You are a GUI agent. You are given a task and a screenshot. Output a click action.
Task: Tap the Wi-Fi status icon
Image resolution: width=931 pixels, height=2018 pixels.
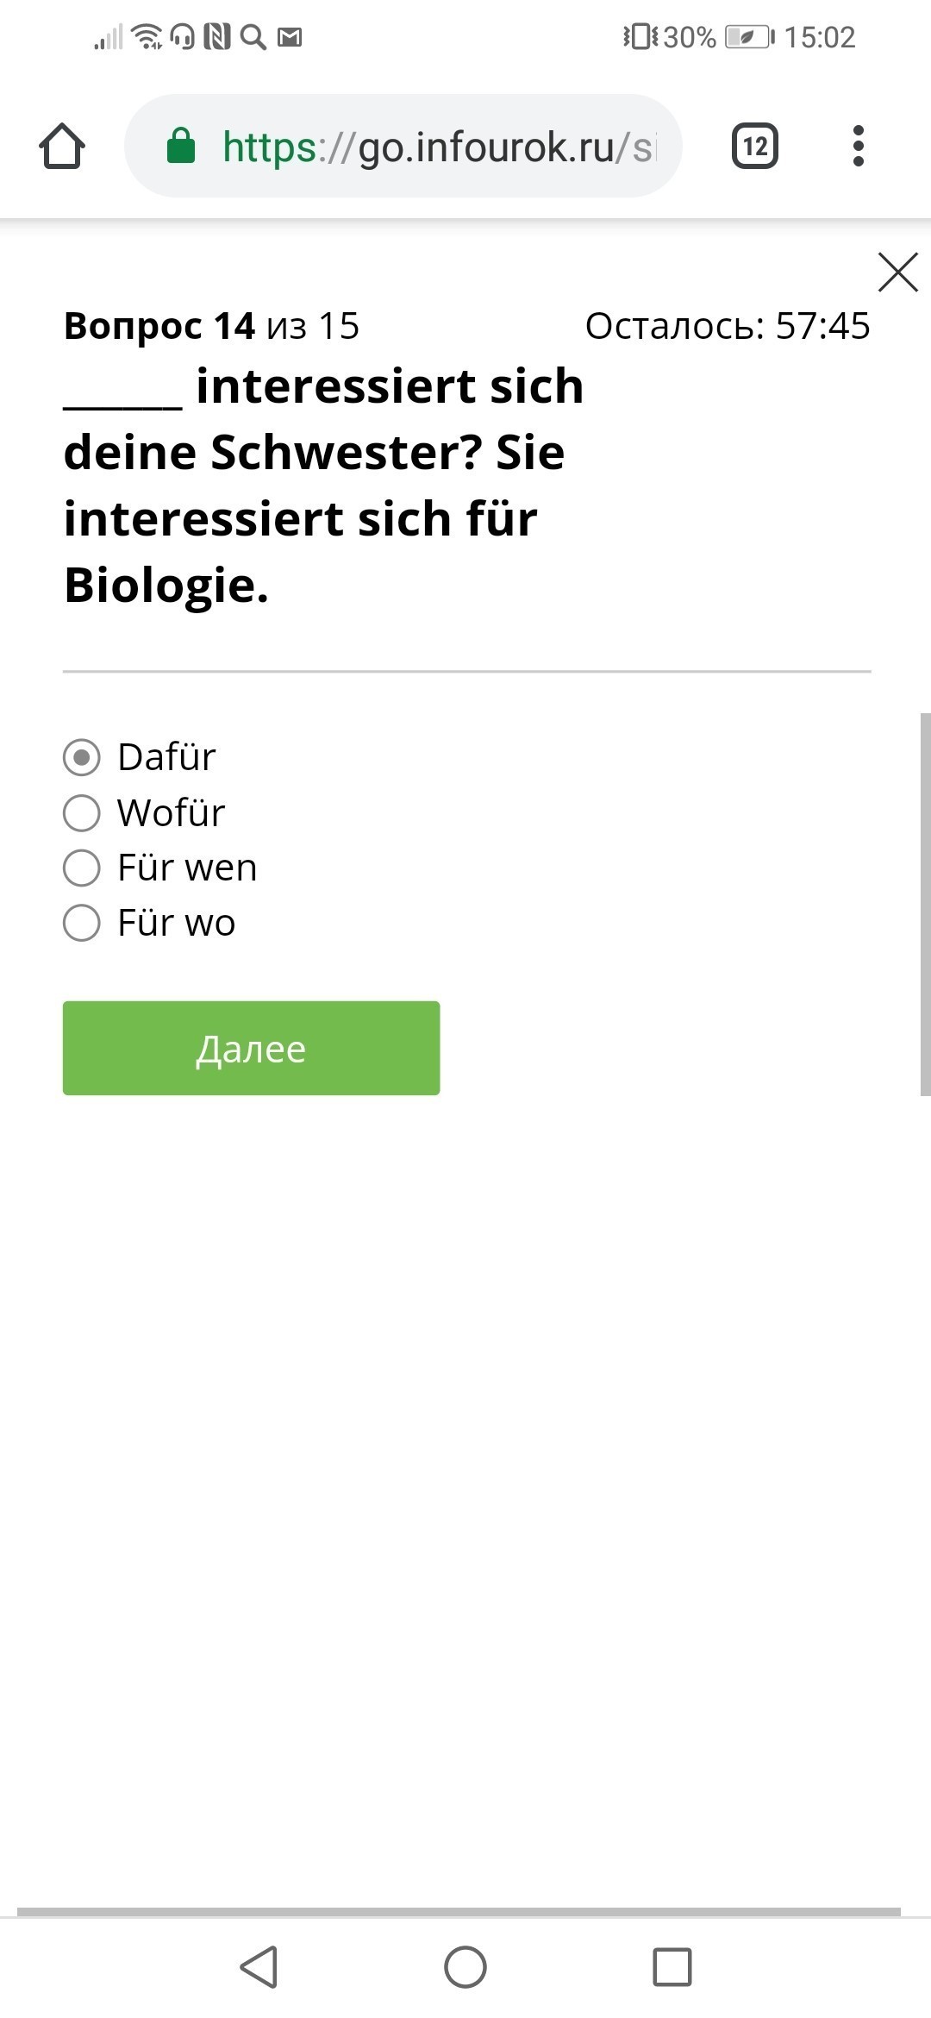tap(148, 37)
